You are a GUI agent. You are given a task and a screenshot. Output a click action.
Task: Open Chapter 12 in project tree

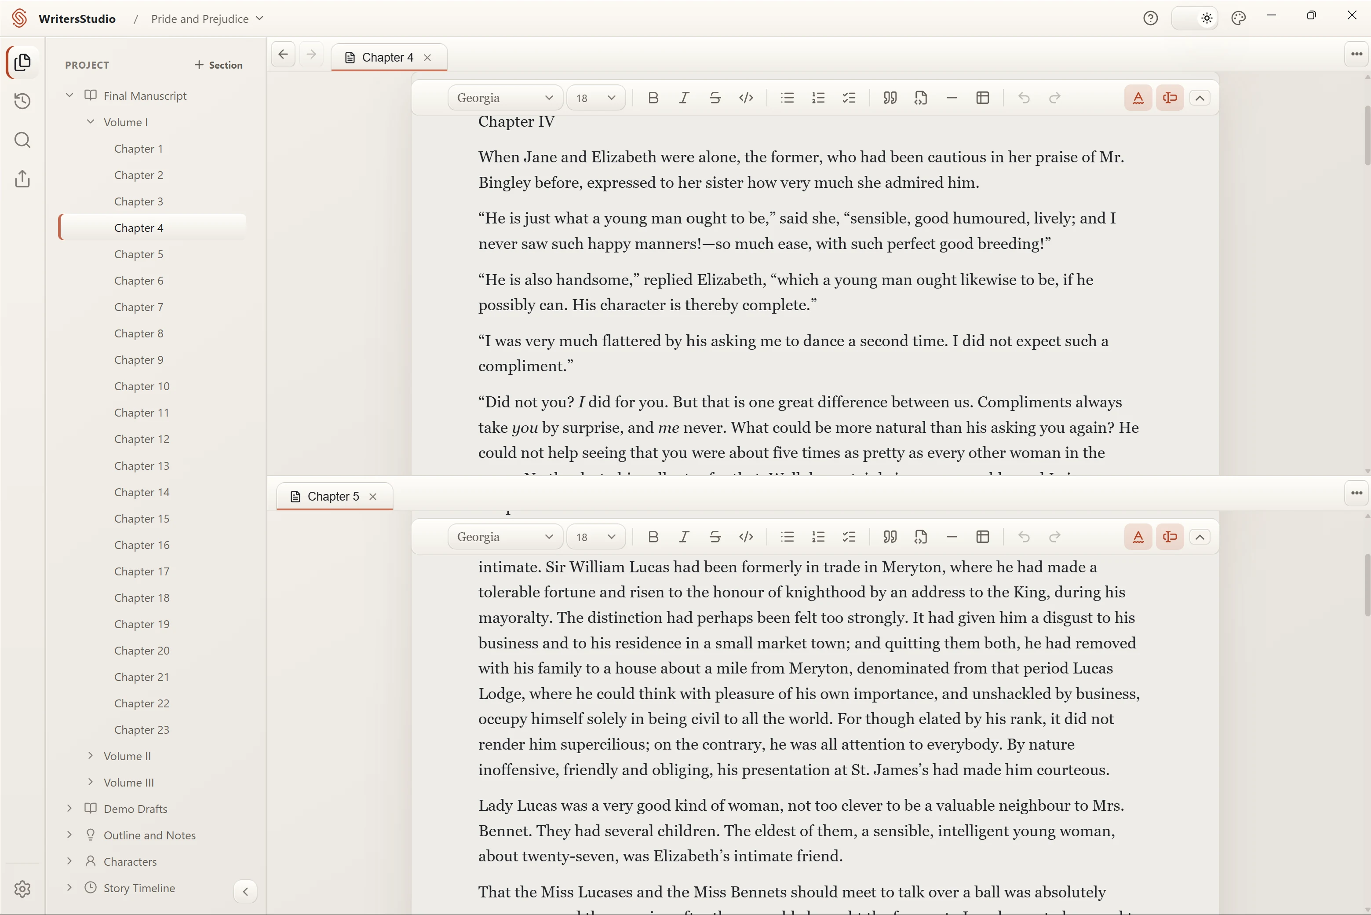pyautogui.click(x=142, y=439)
